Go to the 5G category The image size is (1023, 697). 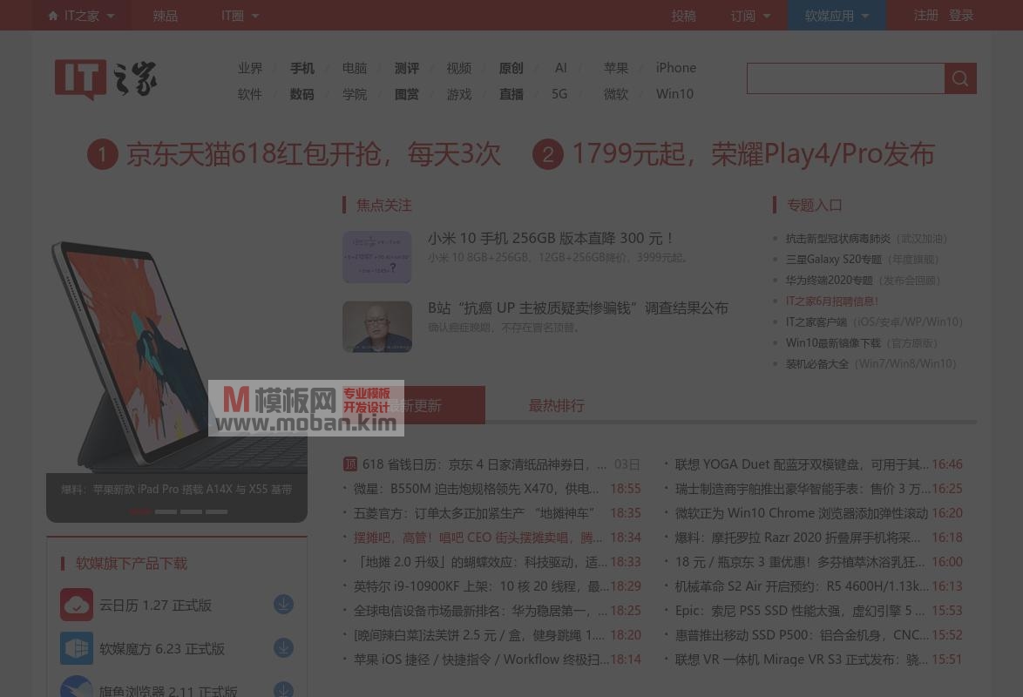(x=559, y=94)
